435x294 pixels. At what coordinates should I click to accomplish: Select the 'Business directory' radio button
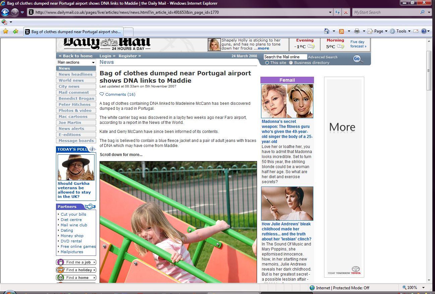click(x=291, y=63)
